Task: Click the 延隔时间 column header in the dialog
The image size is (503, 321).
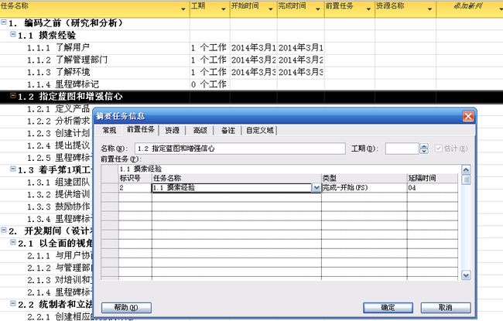Action: point(433,178)
